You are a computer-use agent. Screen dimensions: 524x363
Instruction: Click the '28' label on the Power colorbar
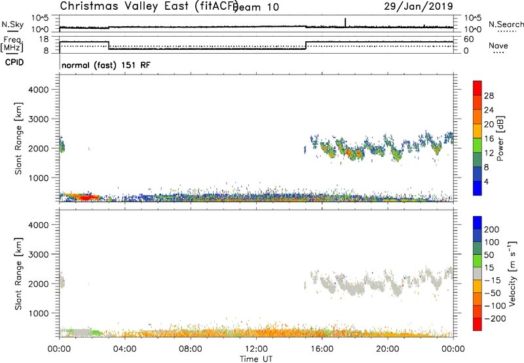click(x=489, y=96)
